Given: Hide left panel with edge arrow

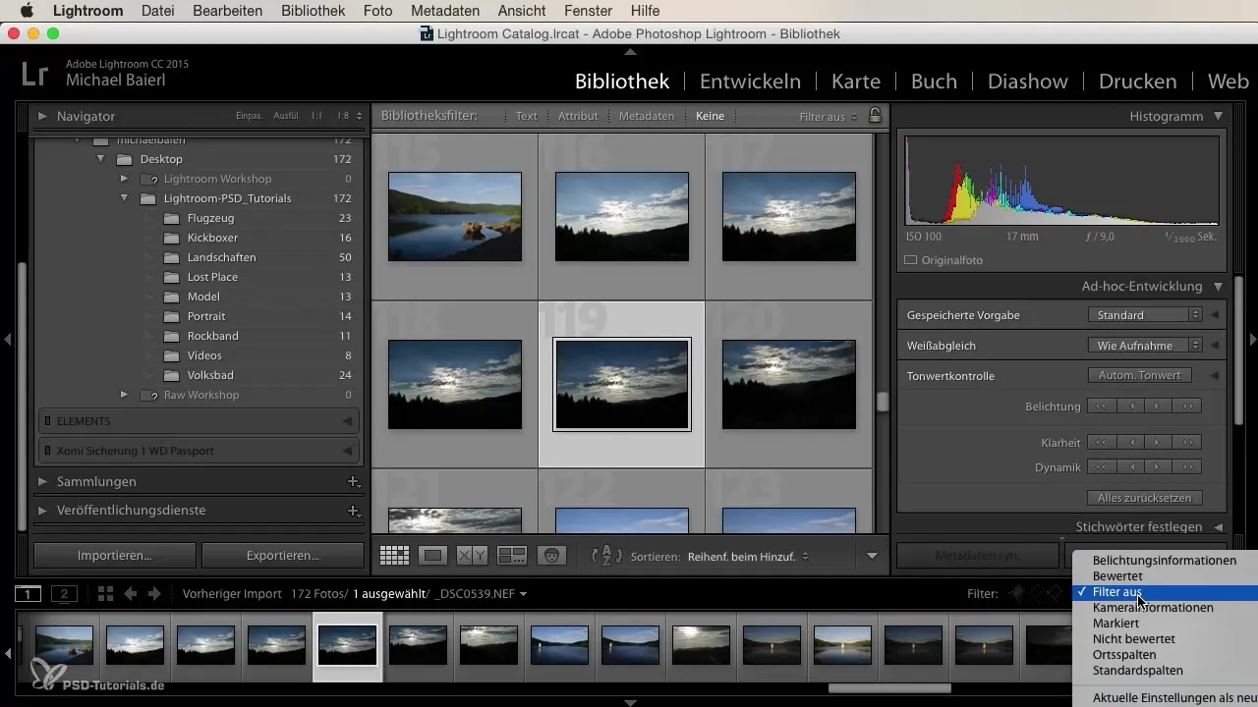Looking at the screenshot, I should point(7,340).
